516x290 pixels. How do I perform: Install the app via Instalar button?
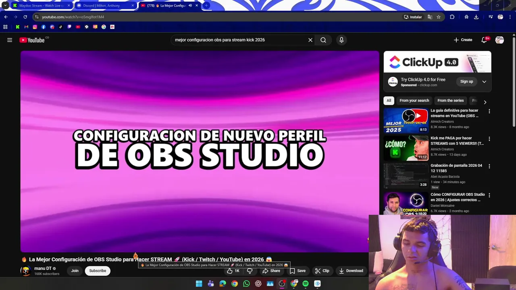click(x=413, y=17)
